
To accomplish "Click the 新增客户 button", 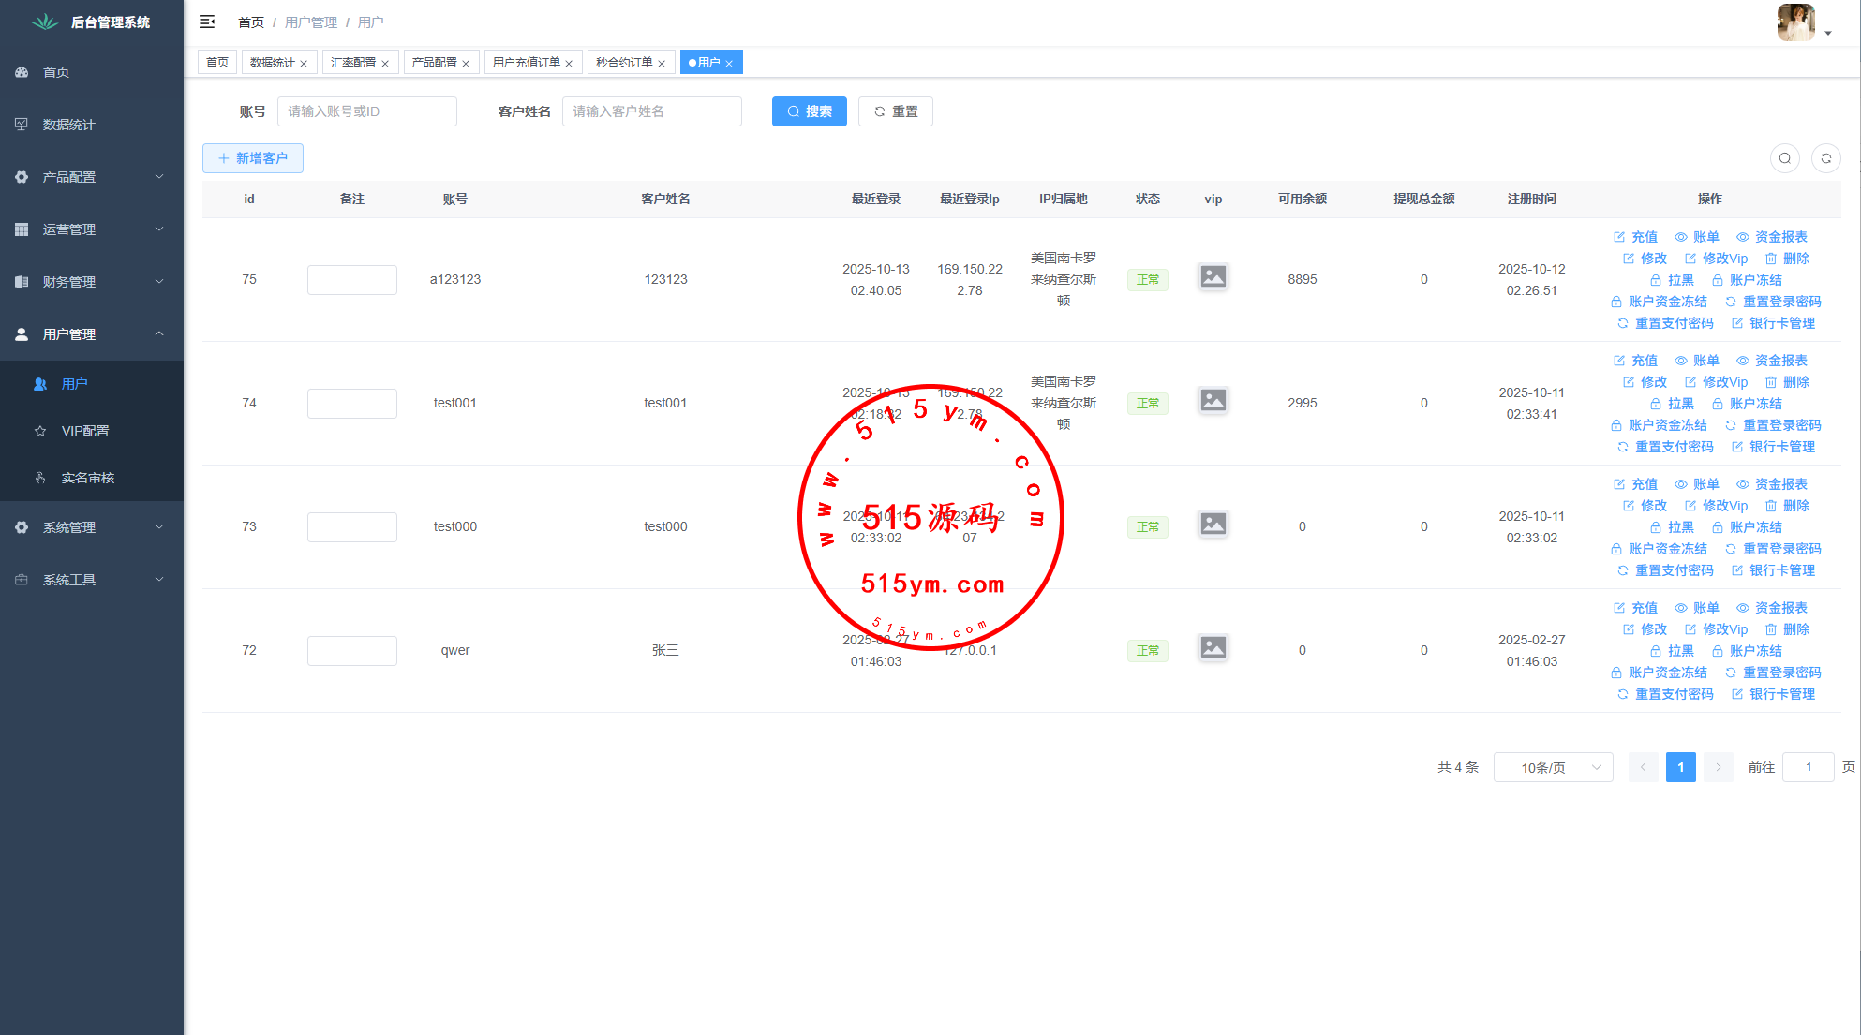I will (253, 158).
